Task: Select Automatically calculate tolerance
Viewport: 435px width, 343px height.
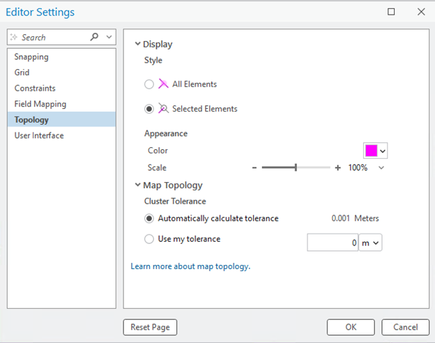Action: 148,218
